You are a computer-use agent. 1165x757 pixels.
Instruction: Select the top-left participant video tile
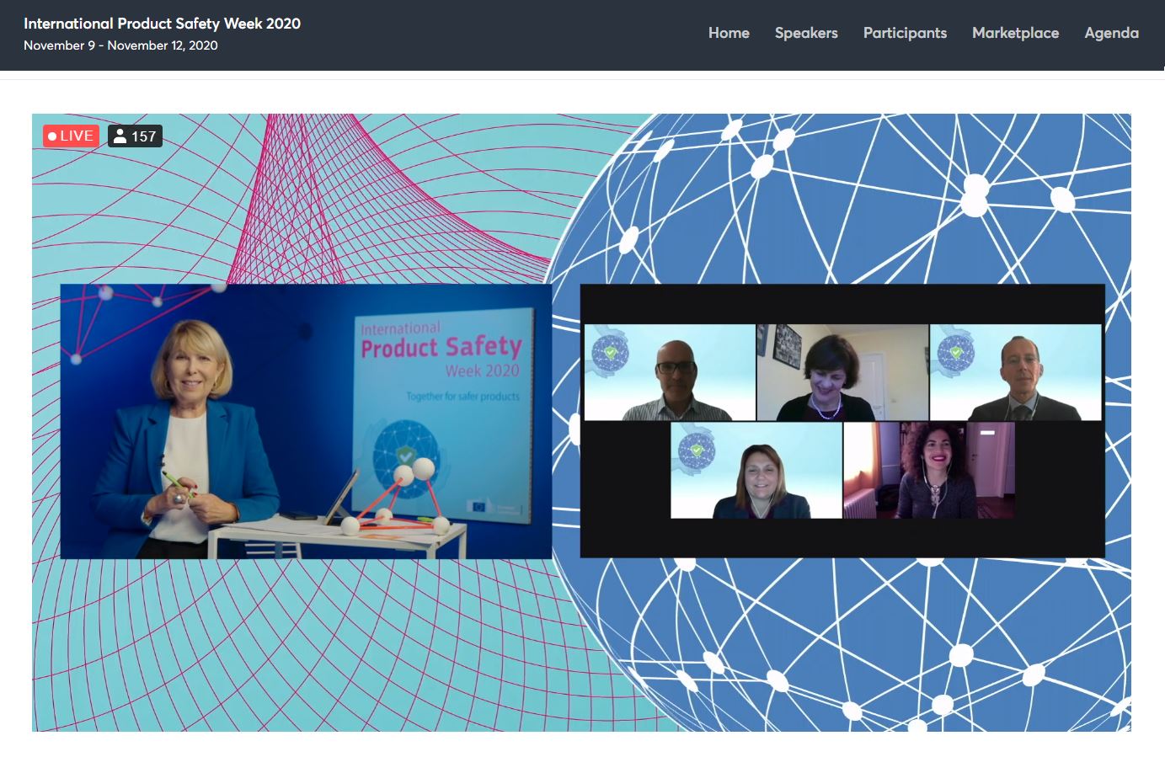click(670, 372)
